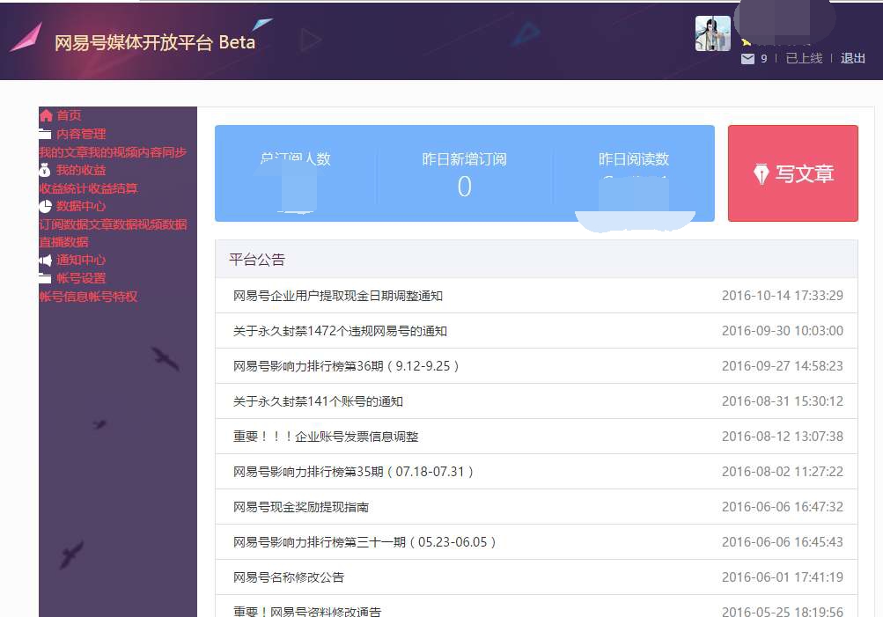Viewport: 883px width, 617px height.
Task: Click the pink triangle logo in header
Action: (26, 38)
